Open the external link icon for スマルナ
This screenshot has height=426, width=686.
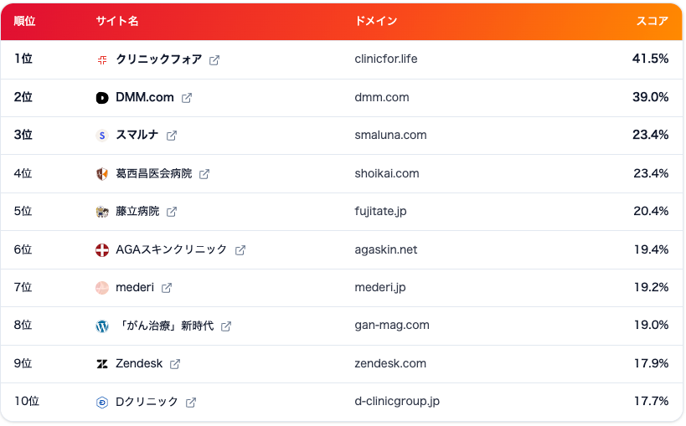point(172,136)
